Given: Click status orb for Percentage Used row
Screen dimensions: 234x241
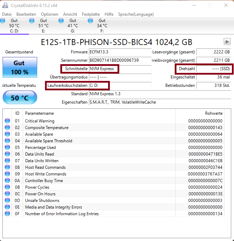Looking at the screenshot, I should (7, 147).
